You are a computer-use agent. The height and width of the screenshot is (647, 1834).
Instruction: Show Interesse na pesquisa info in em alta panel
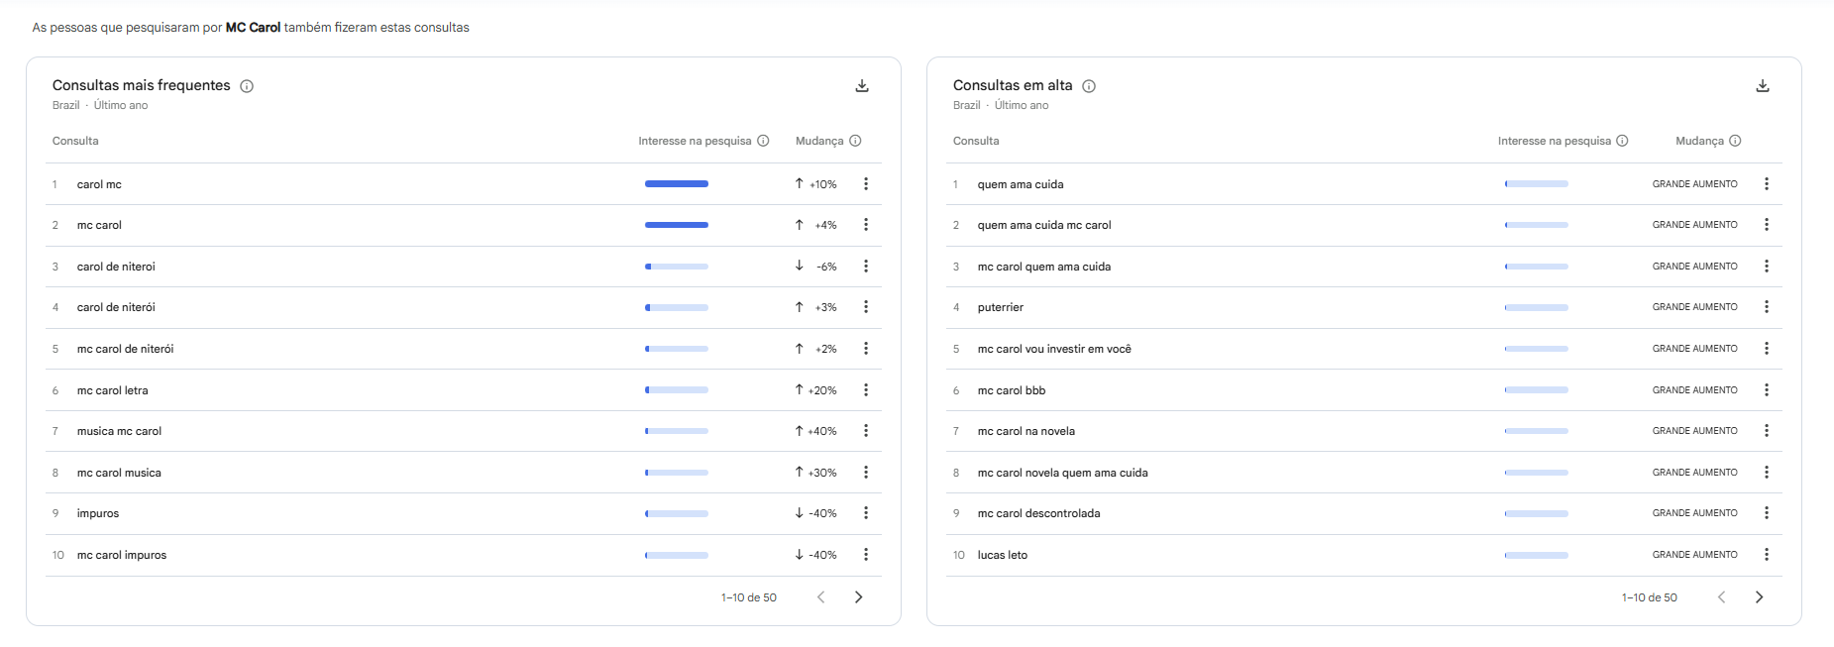pyautogui.click(x=1622, y=141)
